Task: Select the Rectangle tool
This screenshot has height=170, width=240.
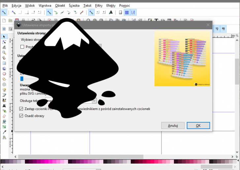Action: (x=4, y=63)
